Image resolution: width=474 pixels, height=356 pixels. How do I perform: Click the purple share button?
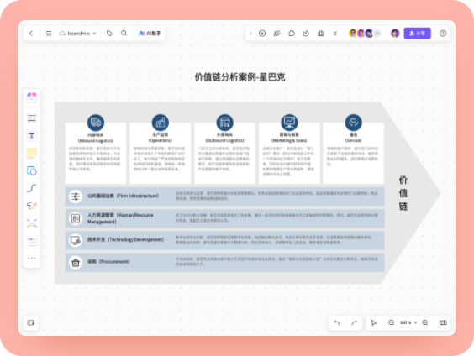click(x=417, y=34)
